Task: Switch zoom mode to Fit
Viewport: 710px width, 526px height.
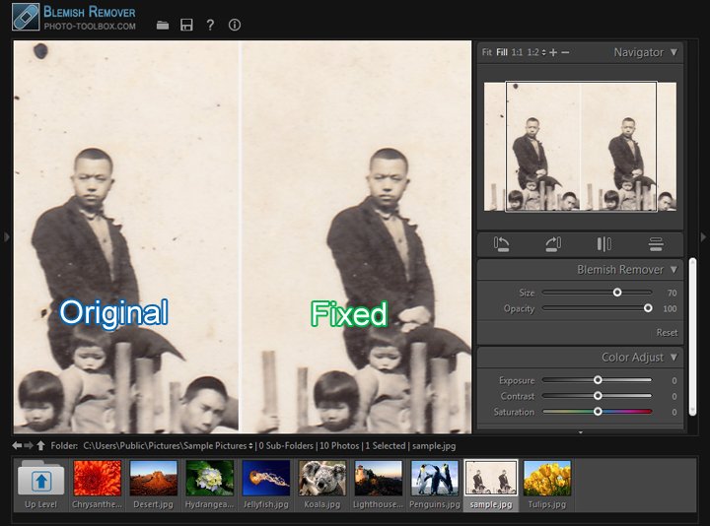Action: click(x=486, y=52)
